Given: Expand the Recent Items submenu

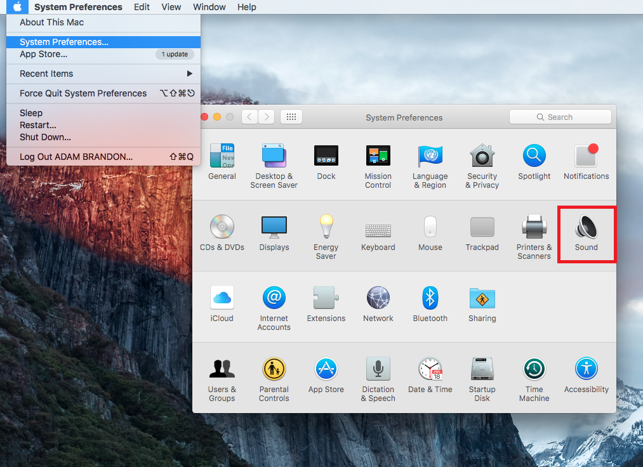Looking at the screenshot, I should 103,74.
